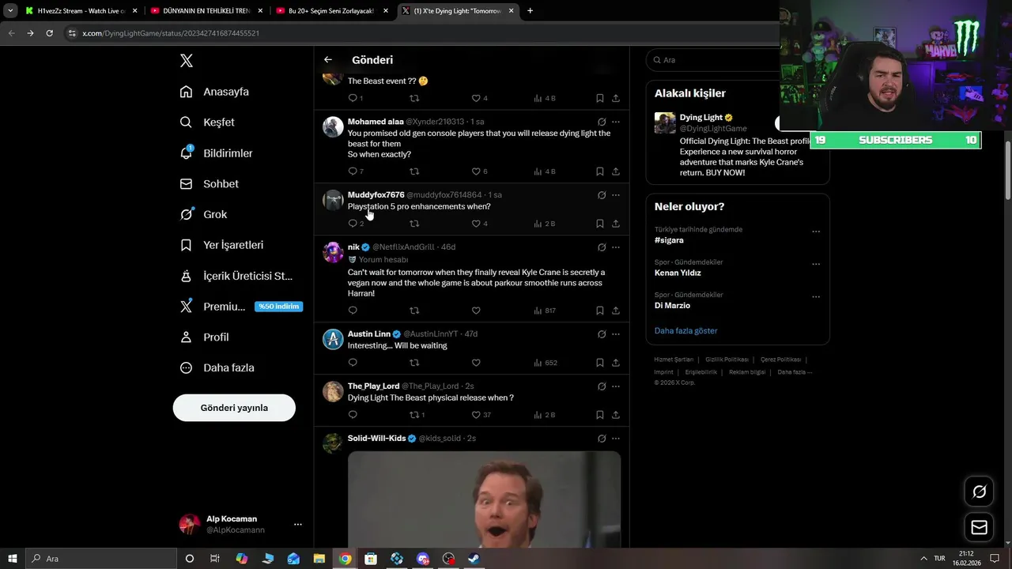Click Gönderi yayınla button
This screenshot has width=1012, height=569.
234,408
